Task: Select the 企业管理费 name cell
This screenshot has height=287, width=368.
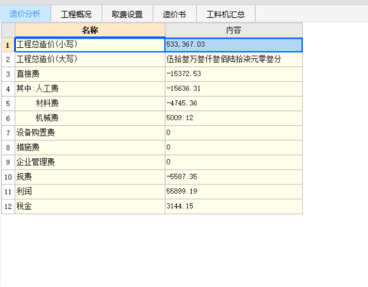Action: [x=90, y=162]
